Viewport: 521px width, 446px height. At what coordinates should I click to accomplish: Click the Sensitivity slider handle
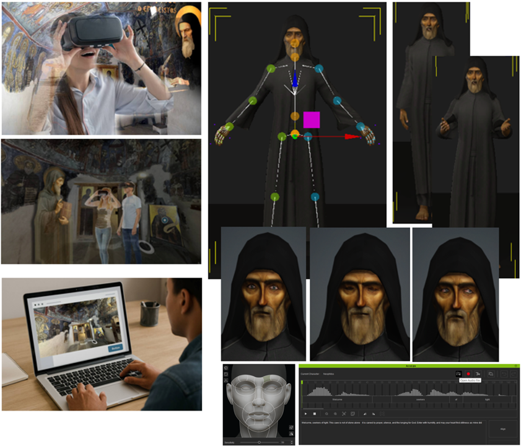(x=259, y=442)
